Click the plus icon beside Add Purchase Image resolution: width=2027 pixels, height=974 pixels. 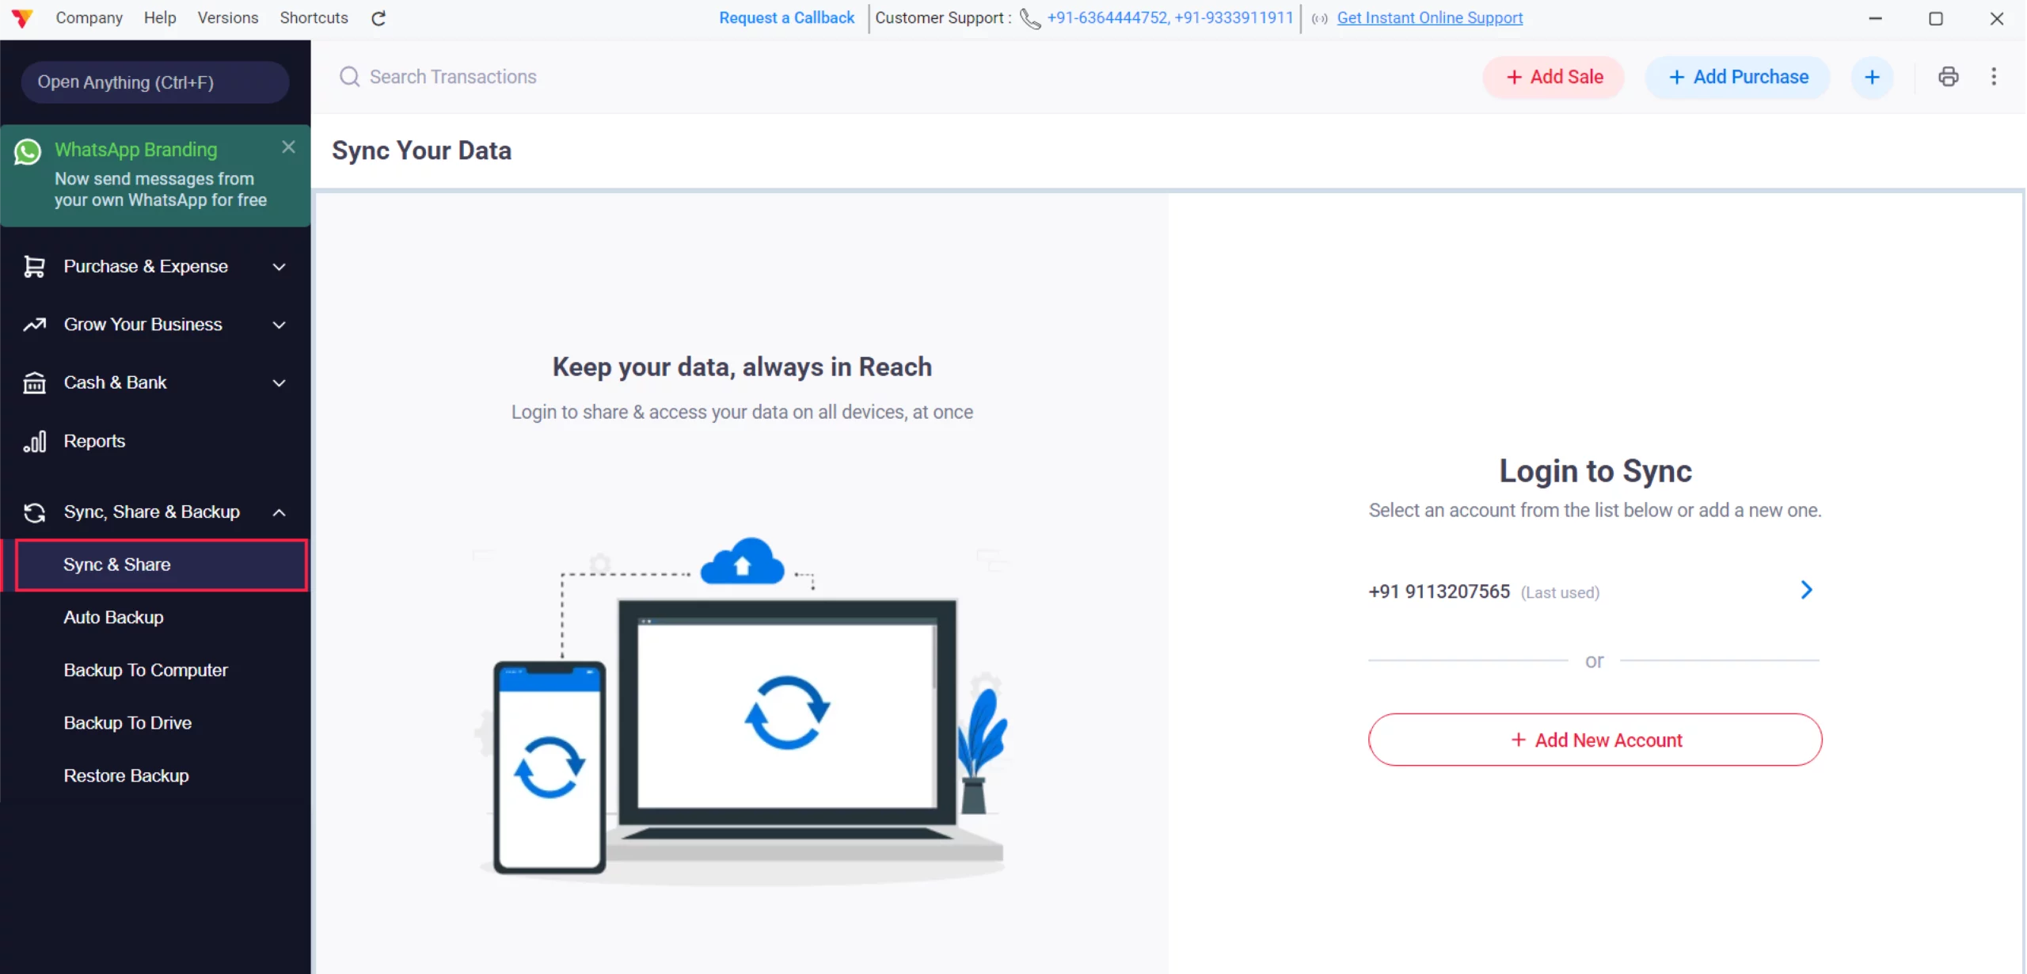pyautogui.click(x=1873, y=76)
